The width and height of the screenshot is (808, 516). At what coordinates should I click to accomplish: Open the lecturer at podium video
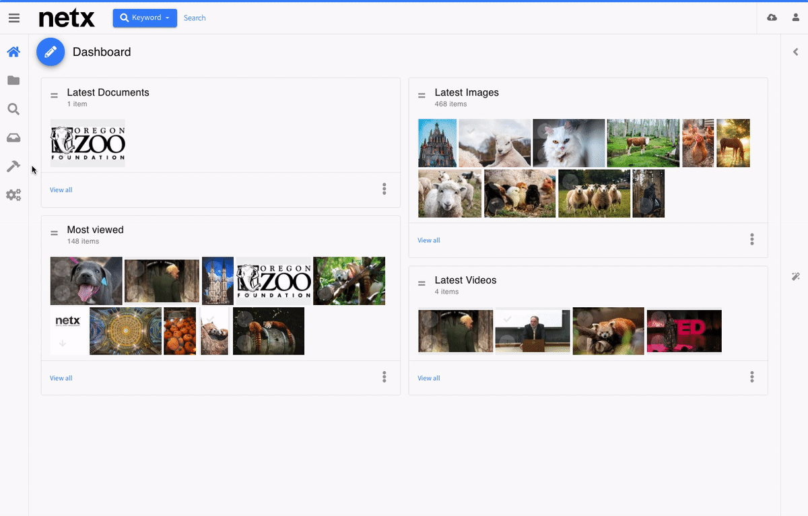(x=533, y=331)
